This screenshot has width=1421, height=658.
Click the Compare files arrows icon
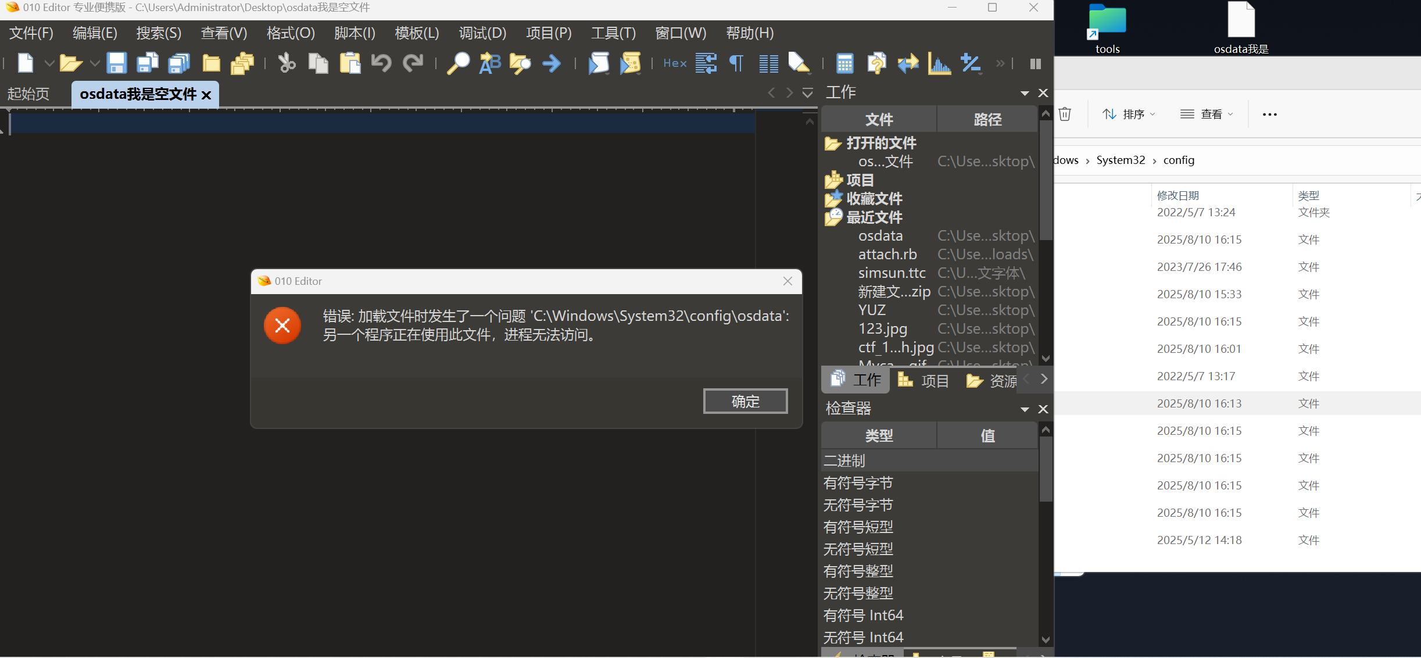click(908, 63)
